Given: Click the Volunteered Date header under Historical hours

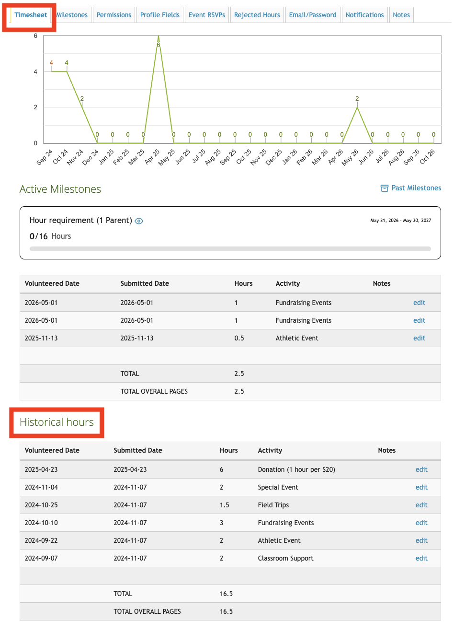Looking at the screenshot, I should coord(52,450).
